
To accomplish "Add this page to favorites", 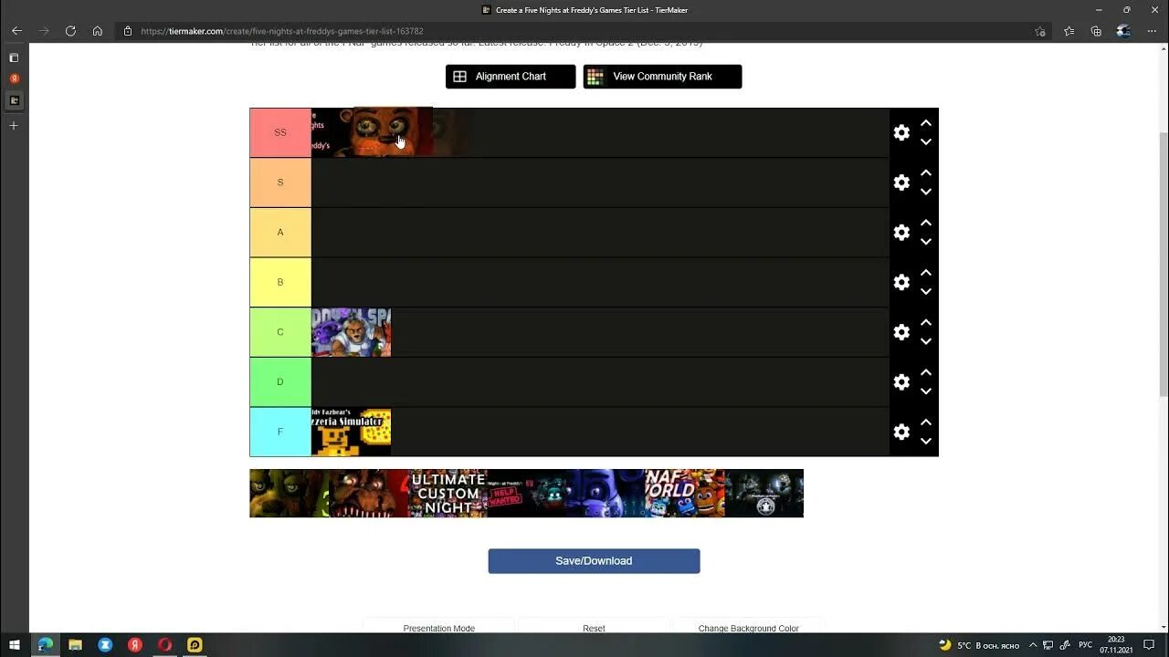I will point(1039,31).
